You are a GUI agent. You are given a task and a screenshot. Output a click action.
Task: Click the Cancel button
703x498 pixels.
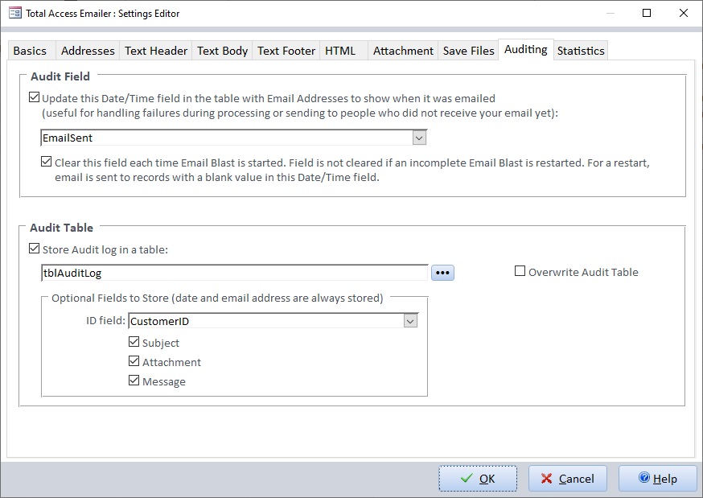(x=568, y=479)
